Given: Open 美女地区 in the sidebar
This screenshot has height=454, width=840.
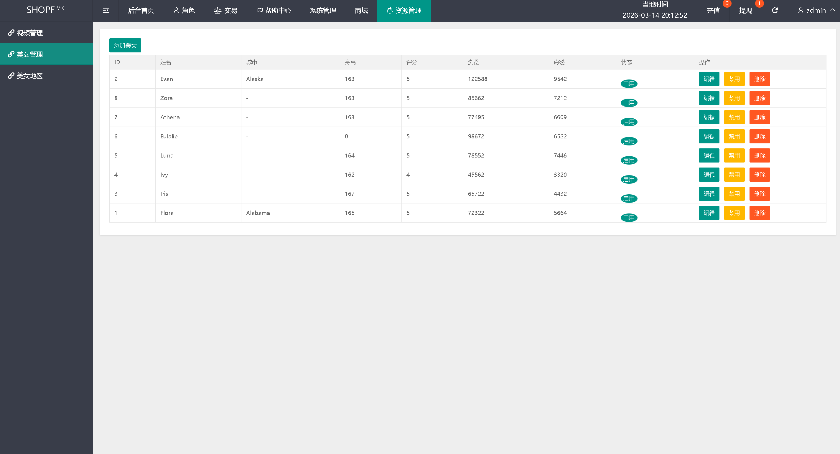Looking at the screenshot, I should [x=46, y=76].
